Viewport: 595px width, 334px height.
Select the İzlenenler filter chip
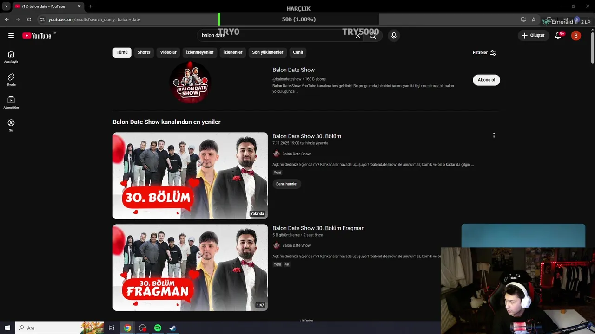(x=233, y=52)
